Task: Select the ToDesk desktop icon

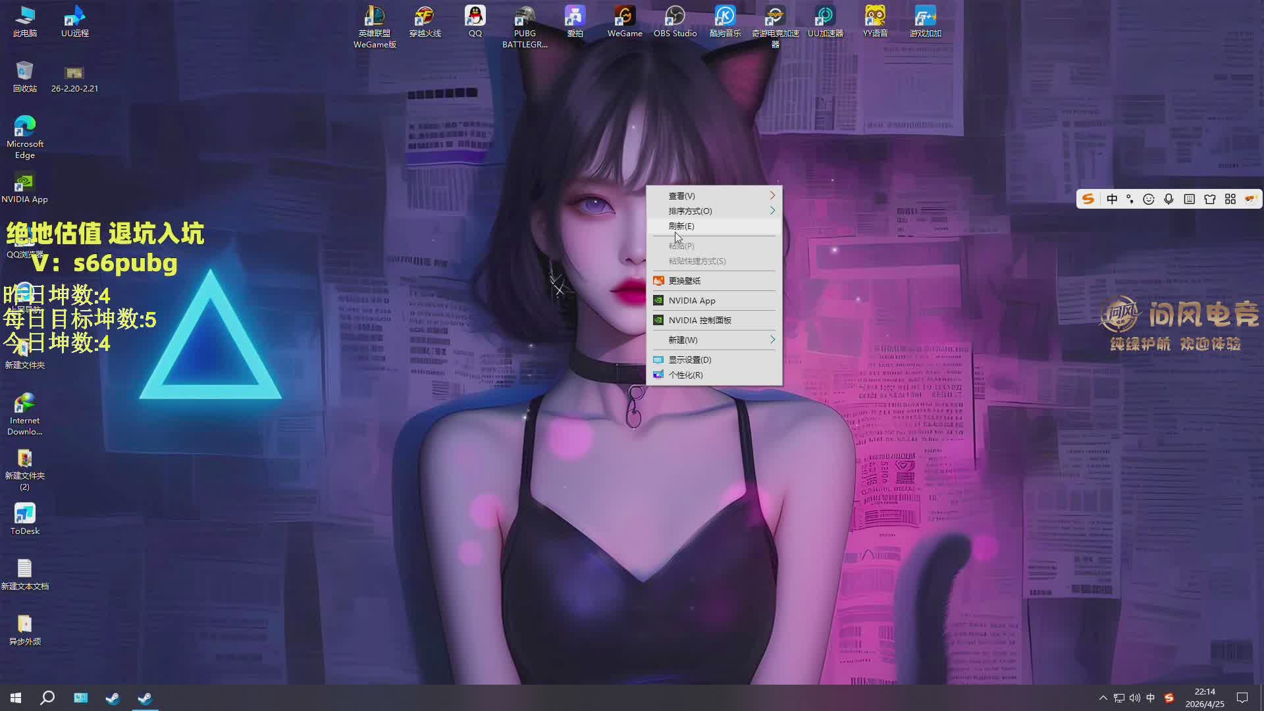Action: point(24,519)
